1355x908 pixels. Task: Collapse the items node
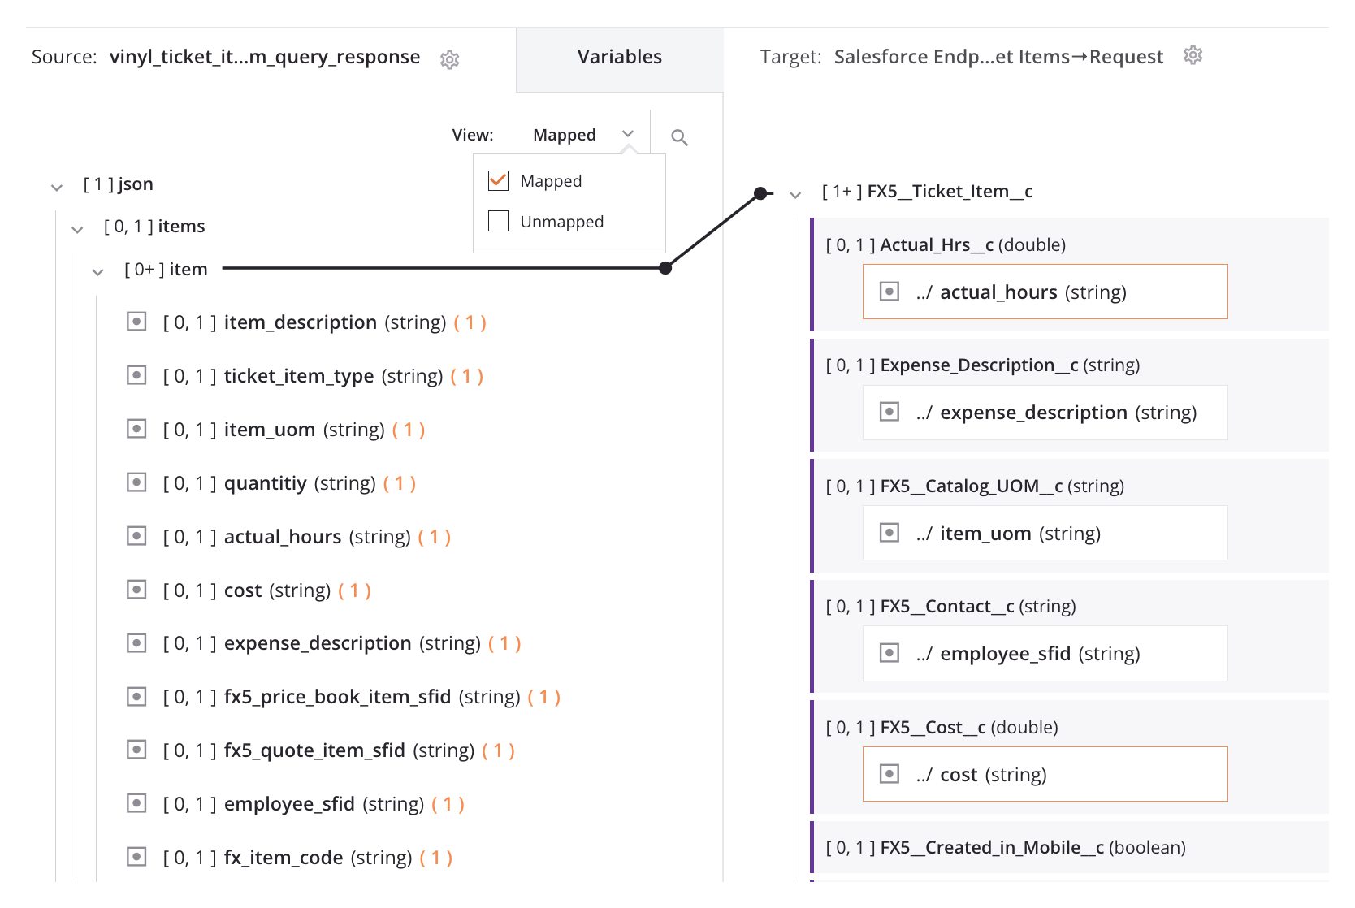click(x=77, y=230)
